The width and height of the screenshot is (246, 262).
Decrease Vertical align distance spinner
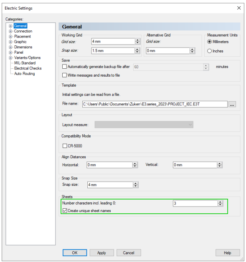pyautogui.click(x=219, y=166)
